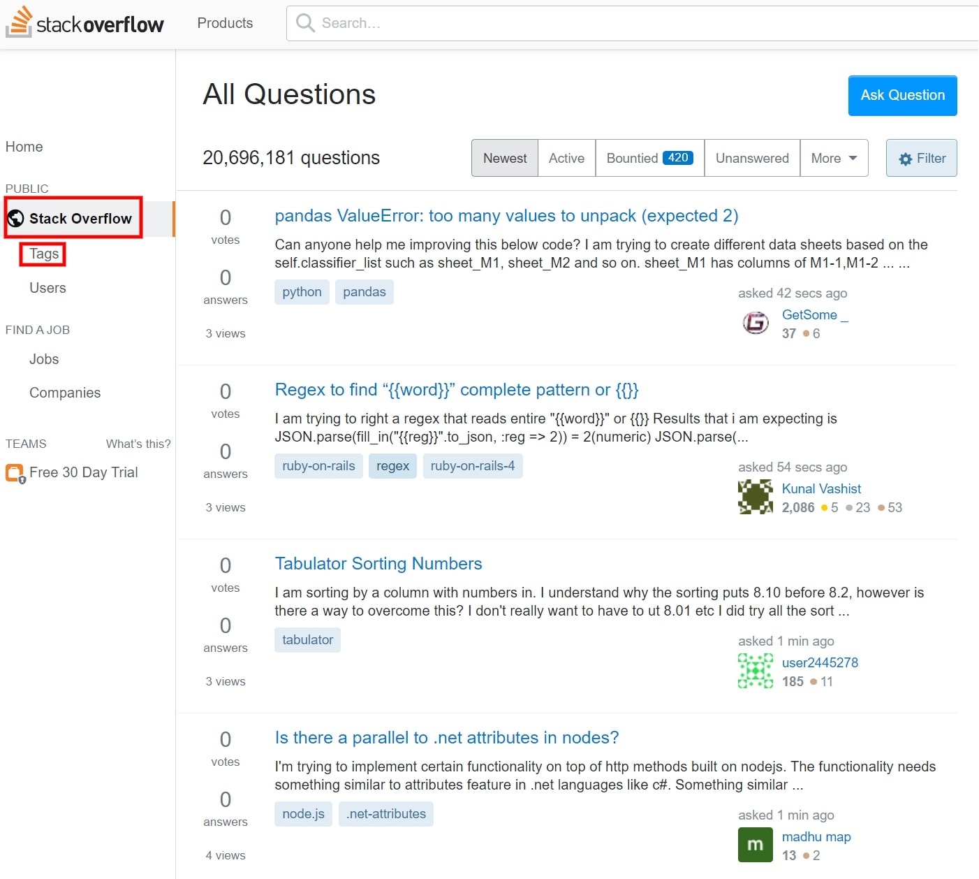Click the regex tag
Viewport: 979px width, 879px height.
[x=392, y=466]
